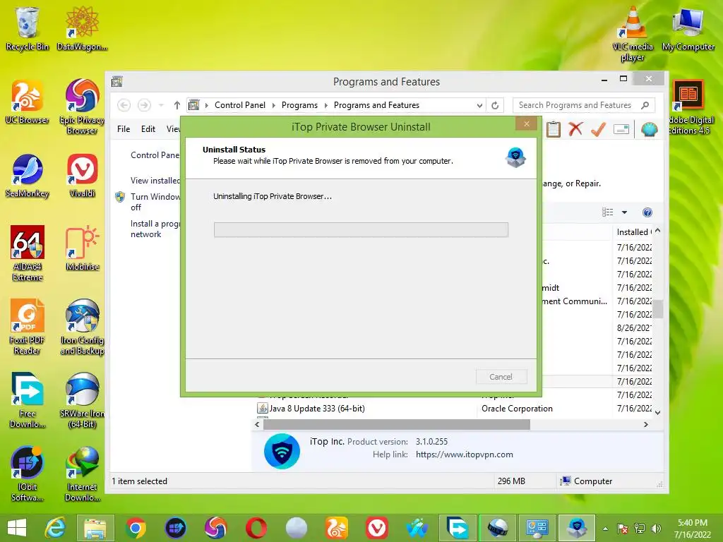Click the Forward navigation arrow
Screen dimensions: 723x542
(144, 105)
